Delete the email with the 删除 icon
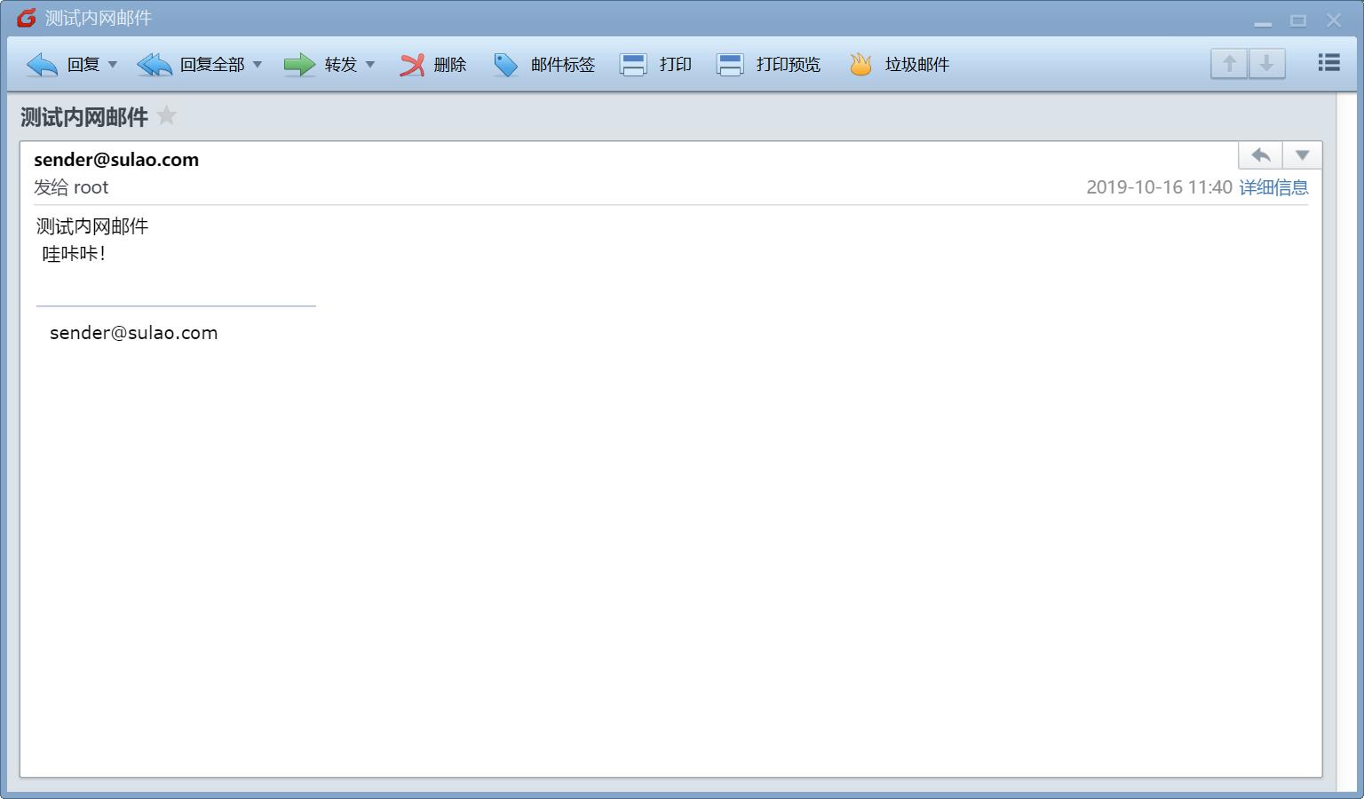The image size is (1364, 799). point(412,65)
